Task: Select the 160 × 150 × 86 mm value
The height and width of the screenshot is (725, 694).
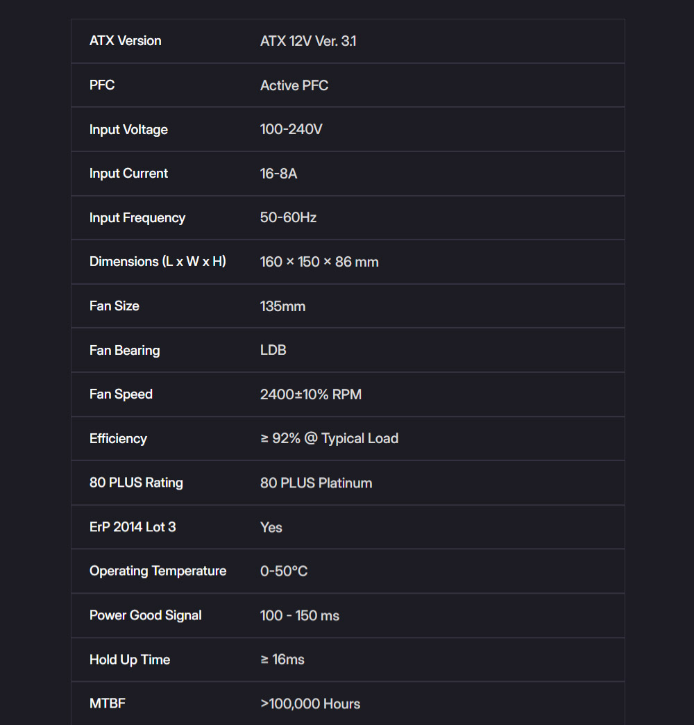Action: 319,262
